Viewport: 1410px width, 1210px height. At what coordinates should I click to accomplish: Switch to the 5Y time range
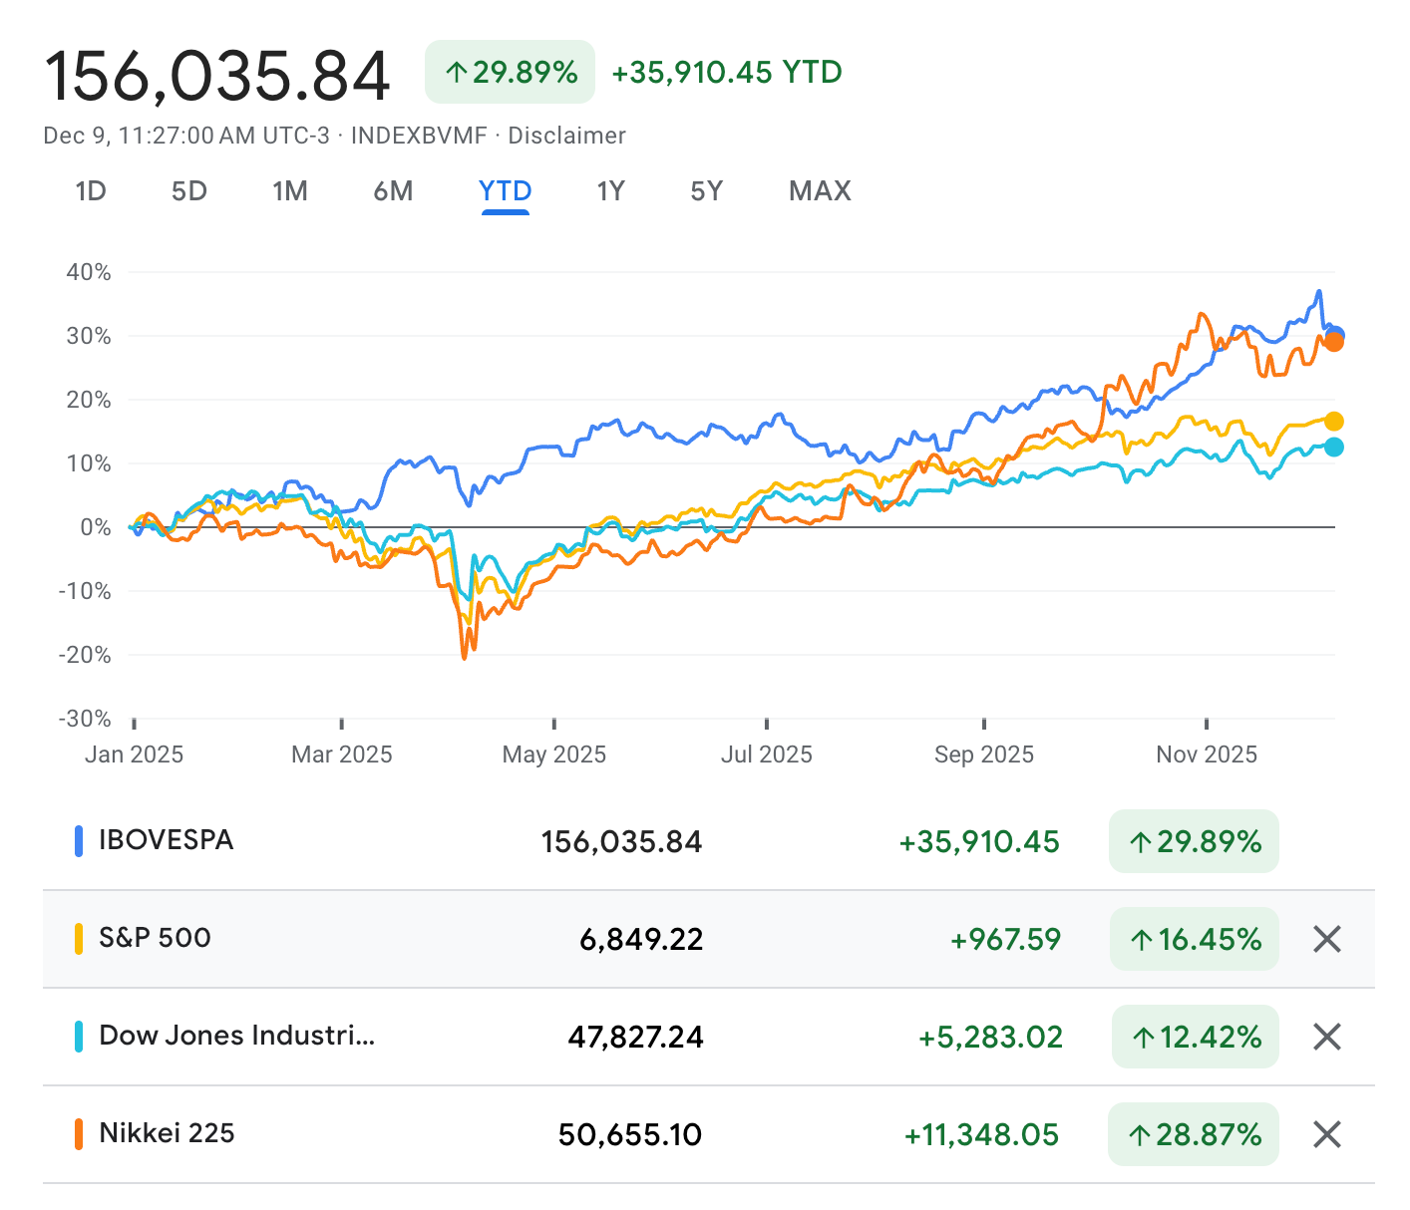pos(706,191)
